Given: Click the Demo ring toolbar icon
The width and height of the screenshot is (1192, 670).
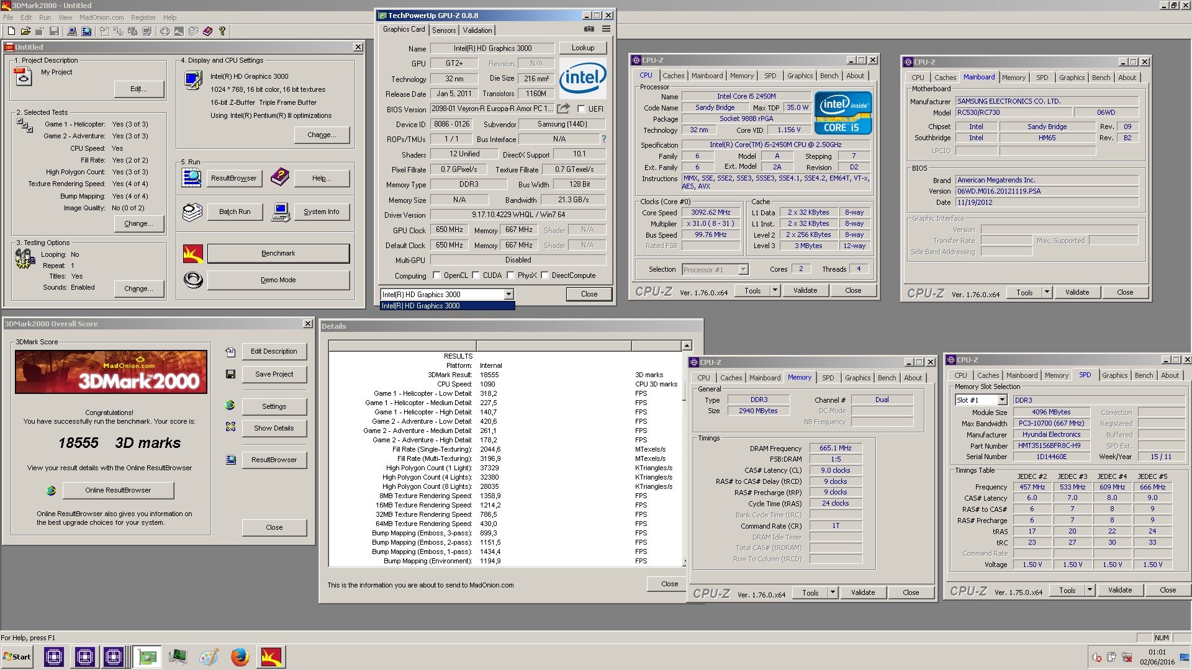Looking at the screenshot, I should (x=165, y=31).
